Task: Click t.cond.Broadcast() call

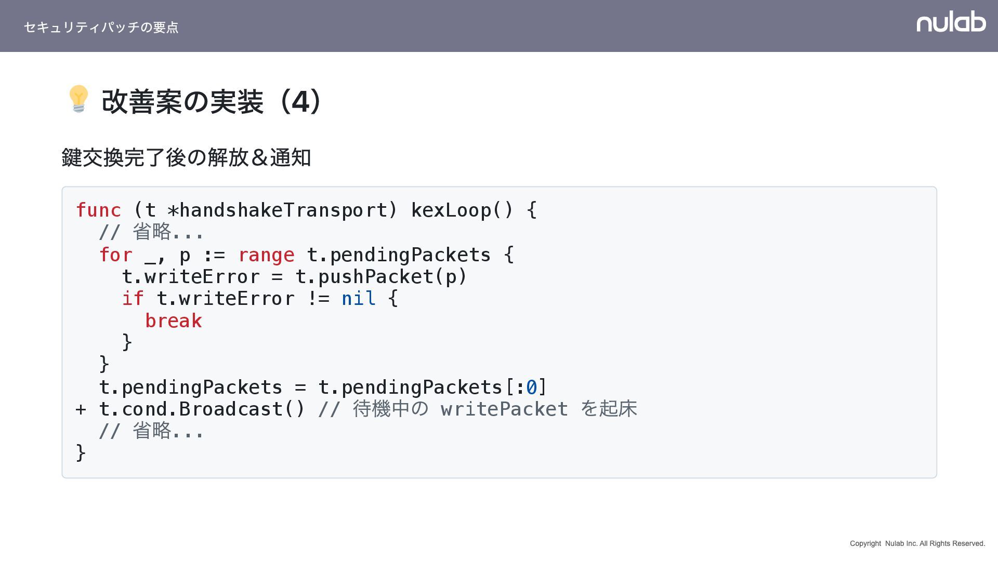Action: (x=202, y=409)
